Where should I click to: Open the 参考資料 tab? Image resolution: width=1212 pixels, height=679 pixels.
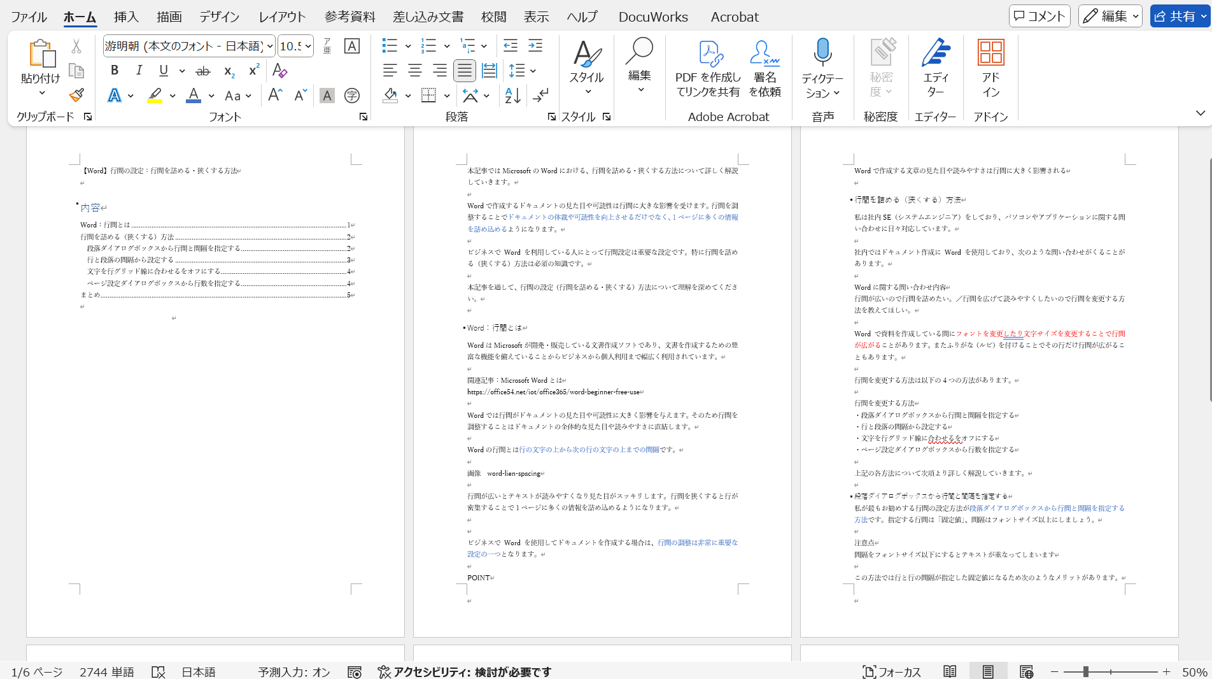(x=349, y=17)
